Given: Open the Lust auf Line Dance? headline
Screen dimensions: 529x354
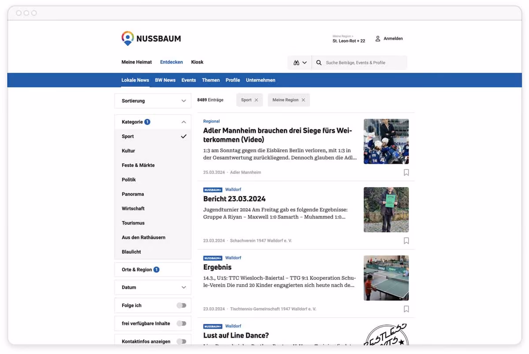Looking at the screenshot, I should (236, 335).
